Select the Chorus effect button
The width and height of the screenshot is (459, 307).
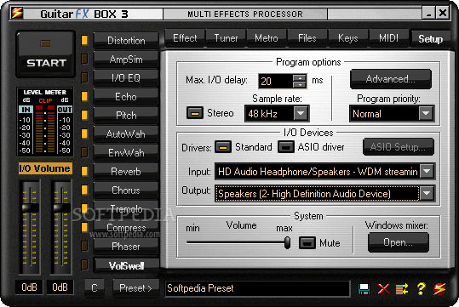(126, 190)
